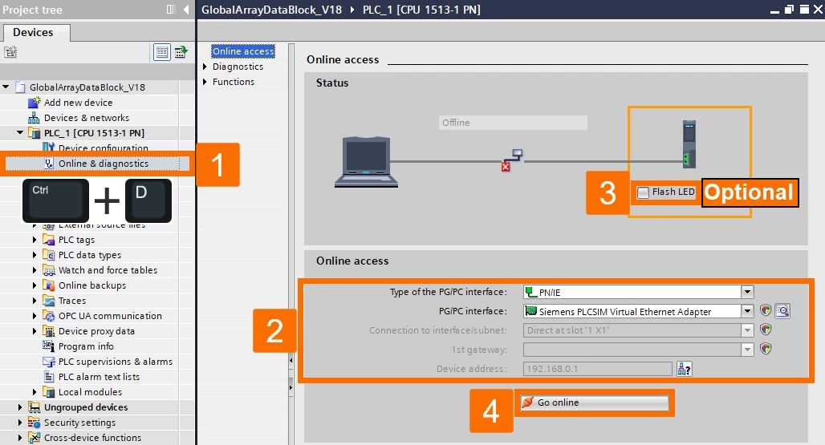Open Type of the PG/PC interface dropdown
The height and width of the screenshot is (445, 825).
747,292
